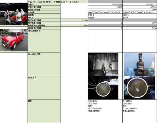This screenshot has height=123, width=157.
Task: Click the 取付後走行距離 row label
Action: pos(44,23)
